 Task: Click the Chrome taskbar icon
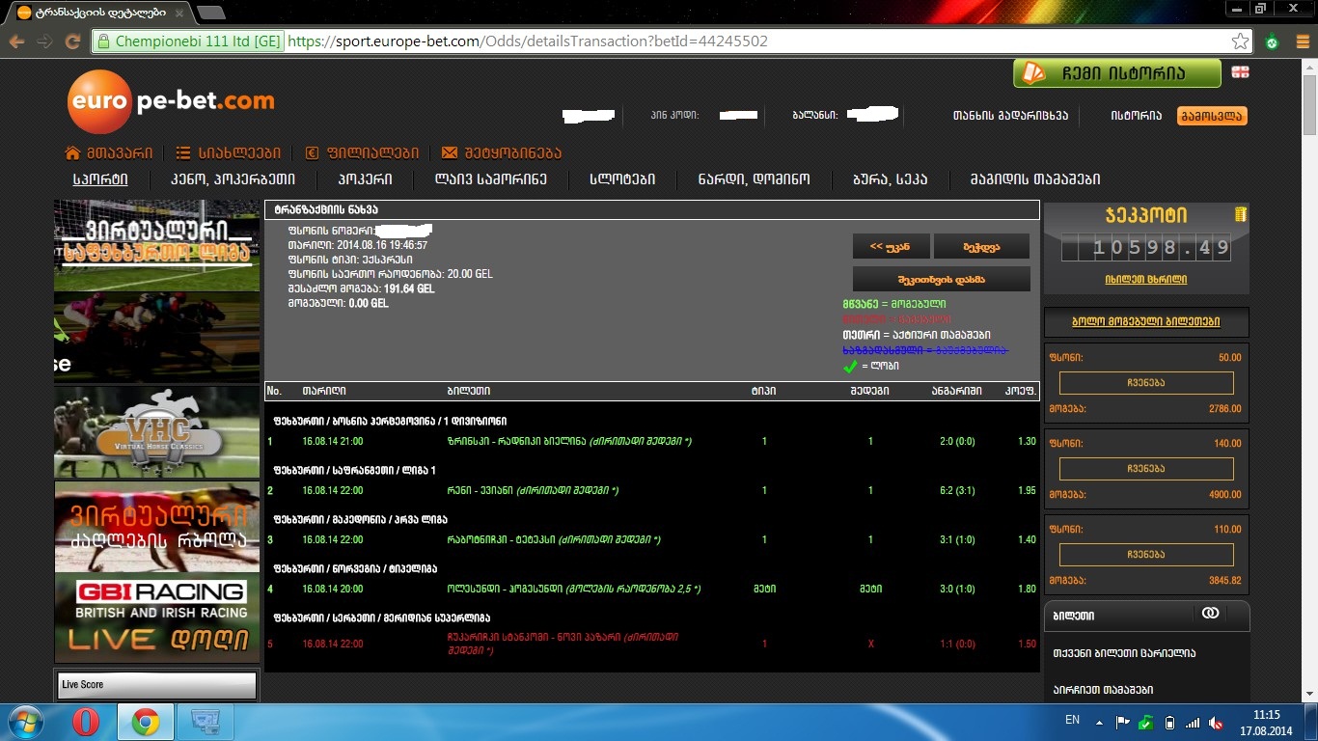click(146, 722)
